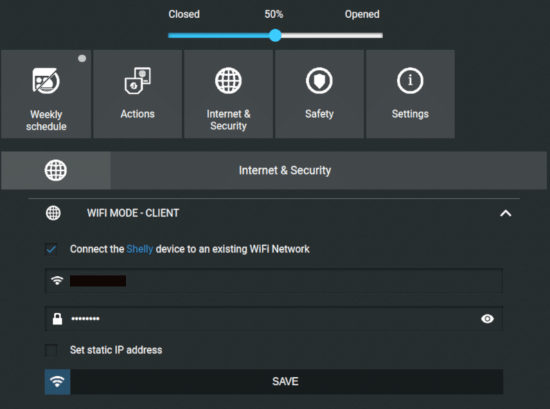This screenshot has height=409, width=550.
Task: Click the Set static IP address label
Action: tap(116, 349)
